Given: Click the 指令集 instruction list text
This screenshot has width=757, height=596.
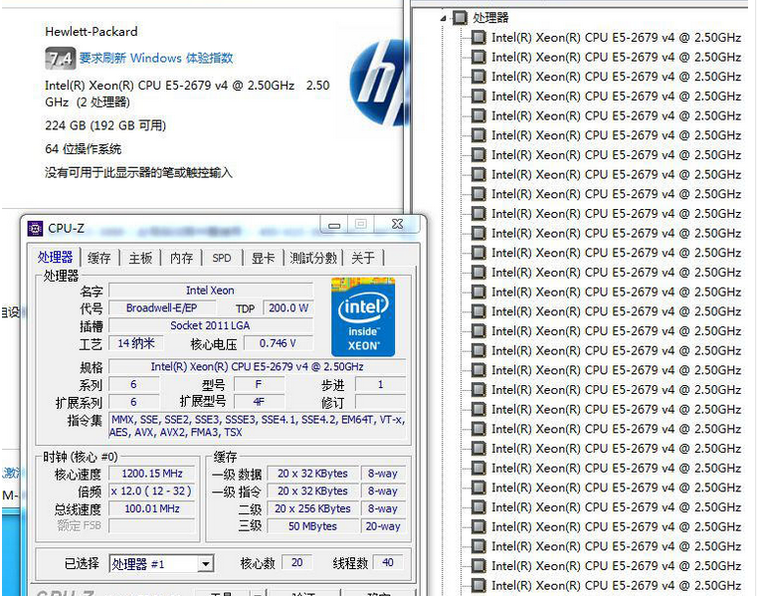Looking at the screenshot, I should [258, 426].
